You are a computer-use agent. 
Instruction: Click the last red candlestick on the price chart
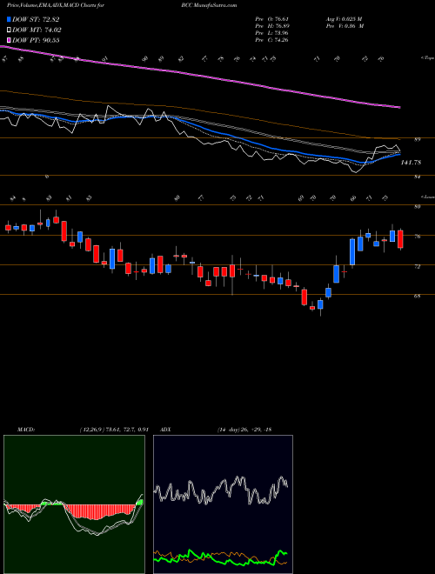tap(400, 239)
